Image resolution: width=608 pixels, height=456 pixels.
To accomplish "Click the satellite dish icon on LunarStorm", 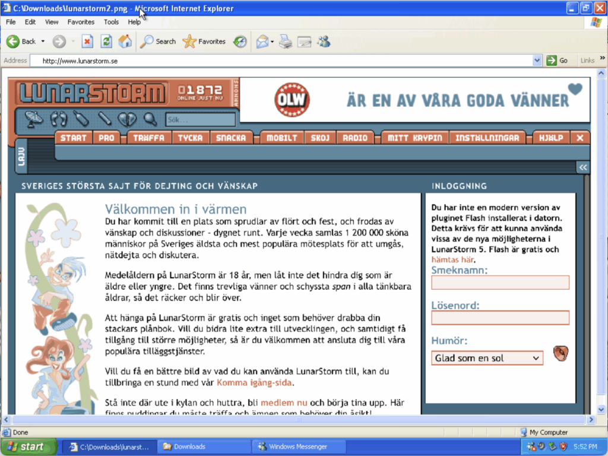I will click(x=33, y=119).
